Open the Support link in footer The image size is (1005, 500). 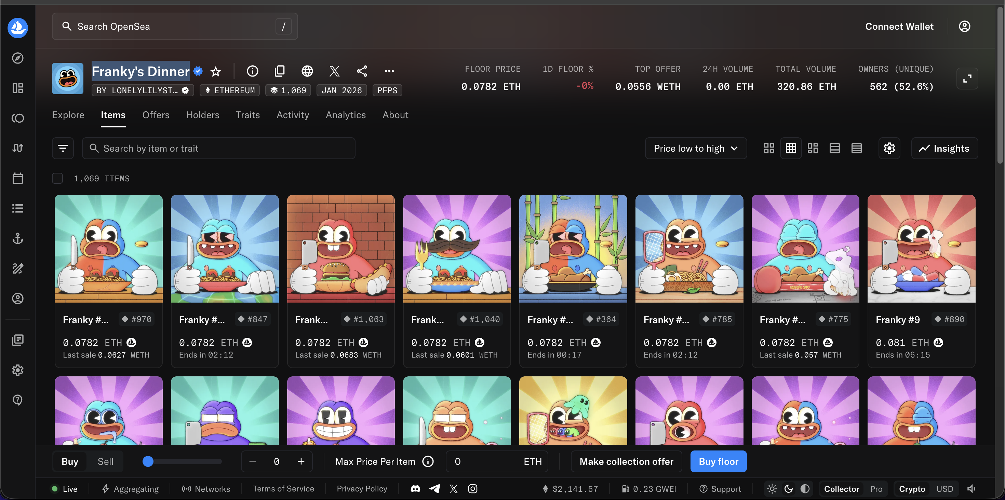(x=720, y=489)
